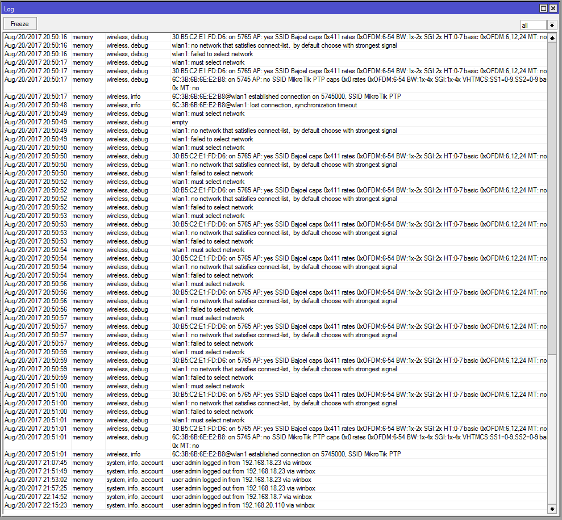
Task: Select logged in from 192.168.20.110 entry
Action: pos(275,505)
